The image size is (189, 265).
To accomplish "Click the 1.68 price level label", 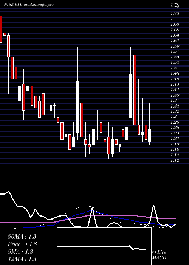I will [175, 24].
